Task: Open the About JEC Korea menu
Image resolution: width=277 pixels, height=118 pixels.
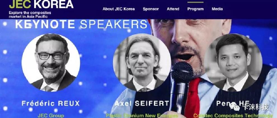Action: pos(119,9)
